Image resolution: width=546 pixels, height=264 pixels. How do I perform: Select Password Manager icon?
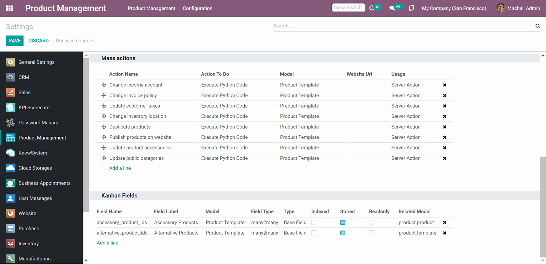(10, 123)
